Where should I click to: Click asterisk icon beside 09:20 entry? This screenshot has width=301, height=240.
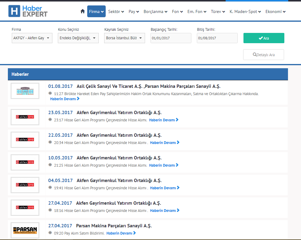[50, 233]
